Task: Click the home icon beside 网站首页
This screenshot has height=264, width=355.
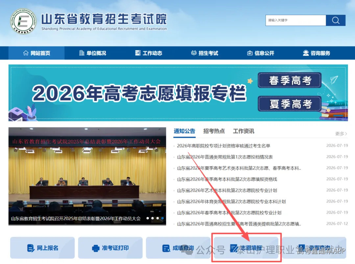Action: click(x=26, y=53)
